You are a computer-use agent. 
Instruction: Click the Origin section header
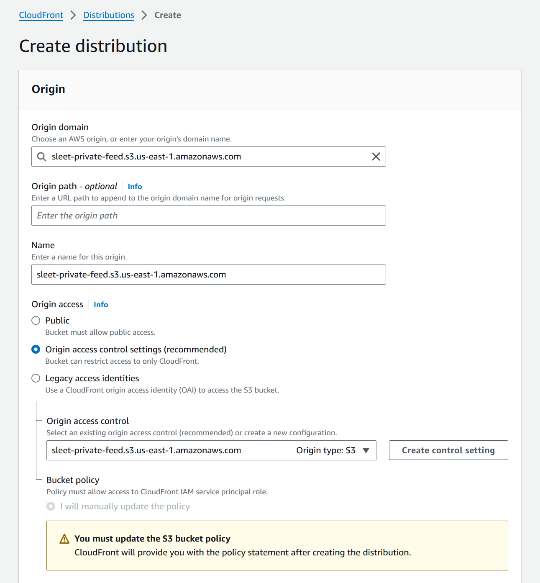pos(49,89)
